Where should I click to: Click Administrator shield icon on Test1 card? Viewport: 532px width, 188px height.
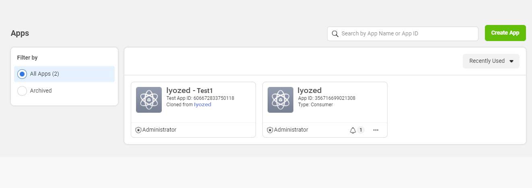[x=138, y=130]
